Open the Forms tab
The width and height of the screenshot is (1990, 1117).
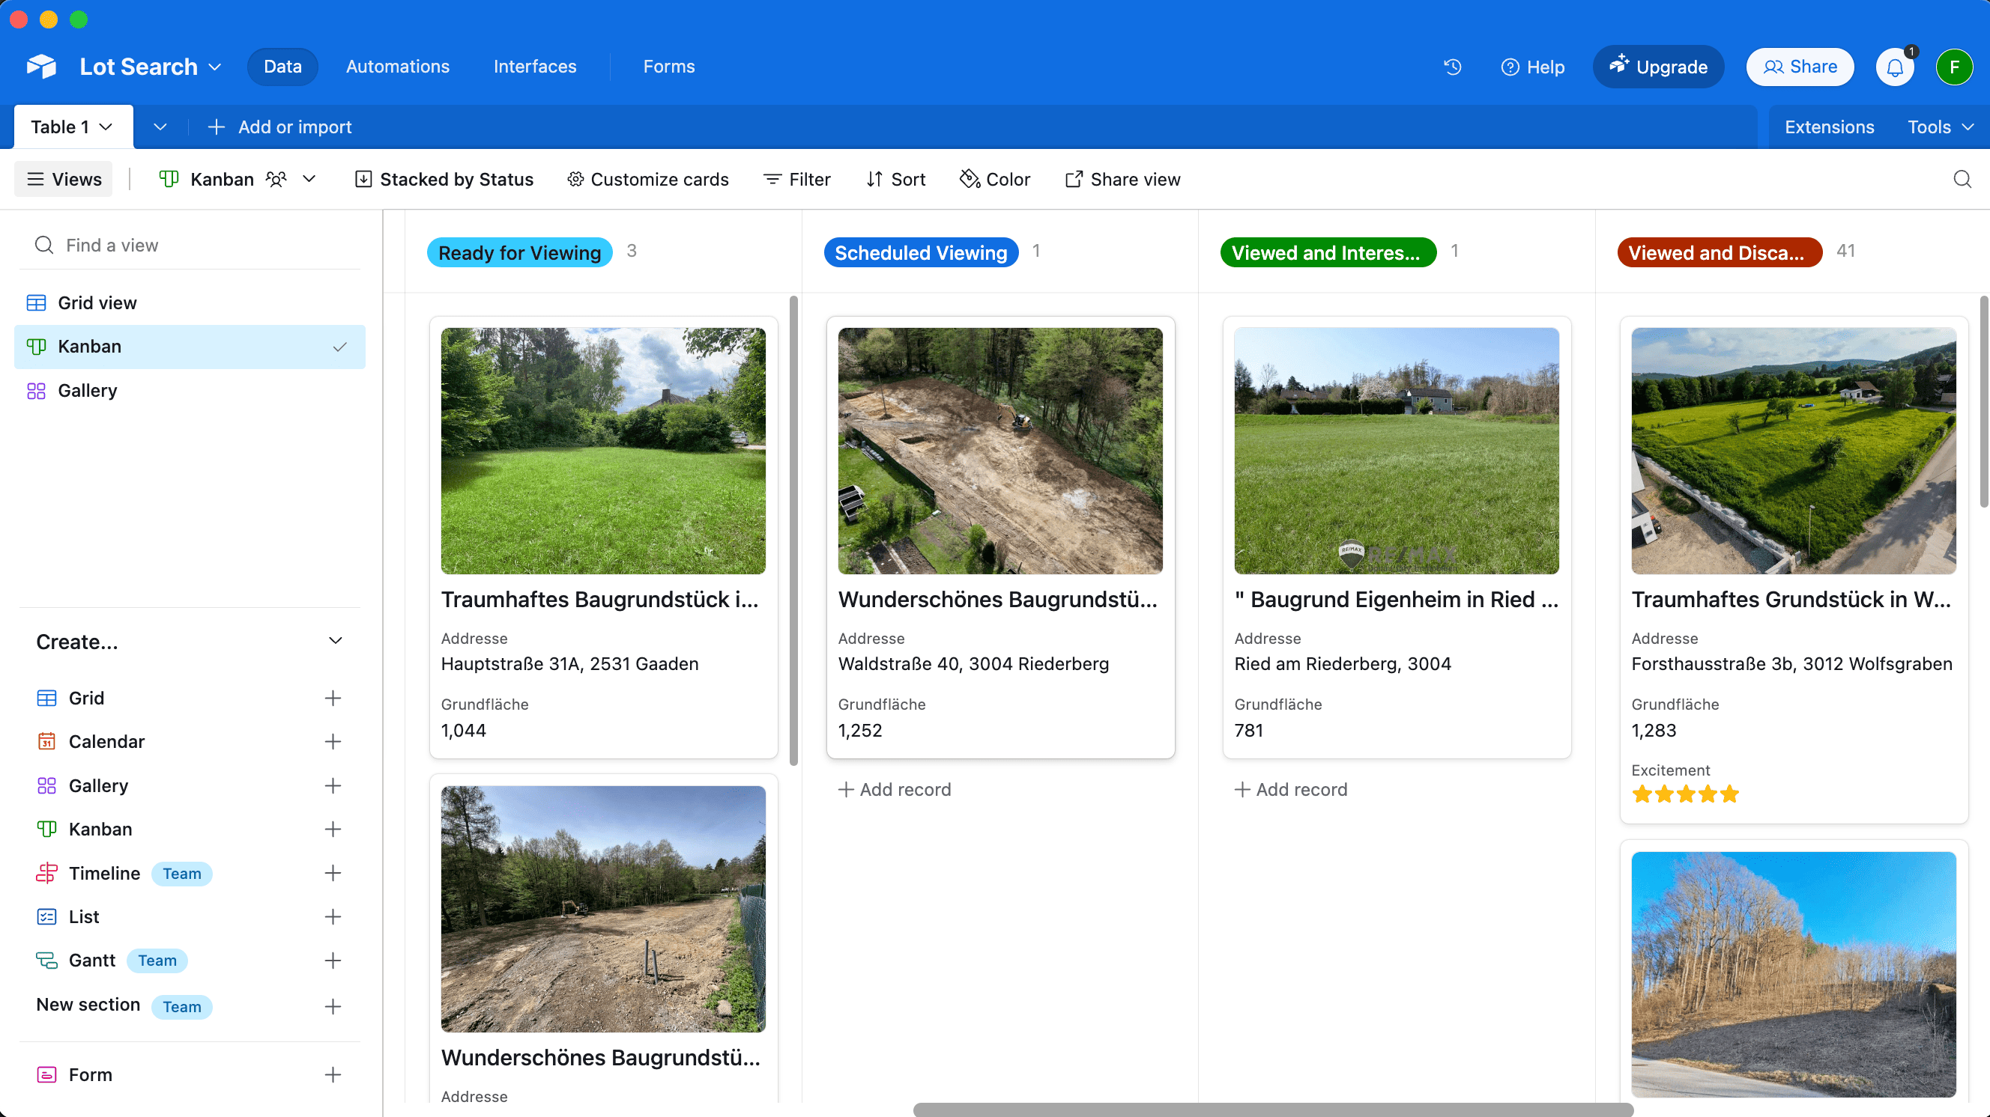668,67
